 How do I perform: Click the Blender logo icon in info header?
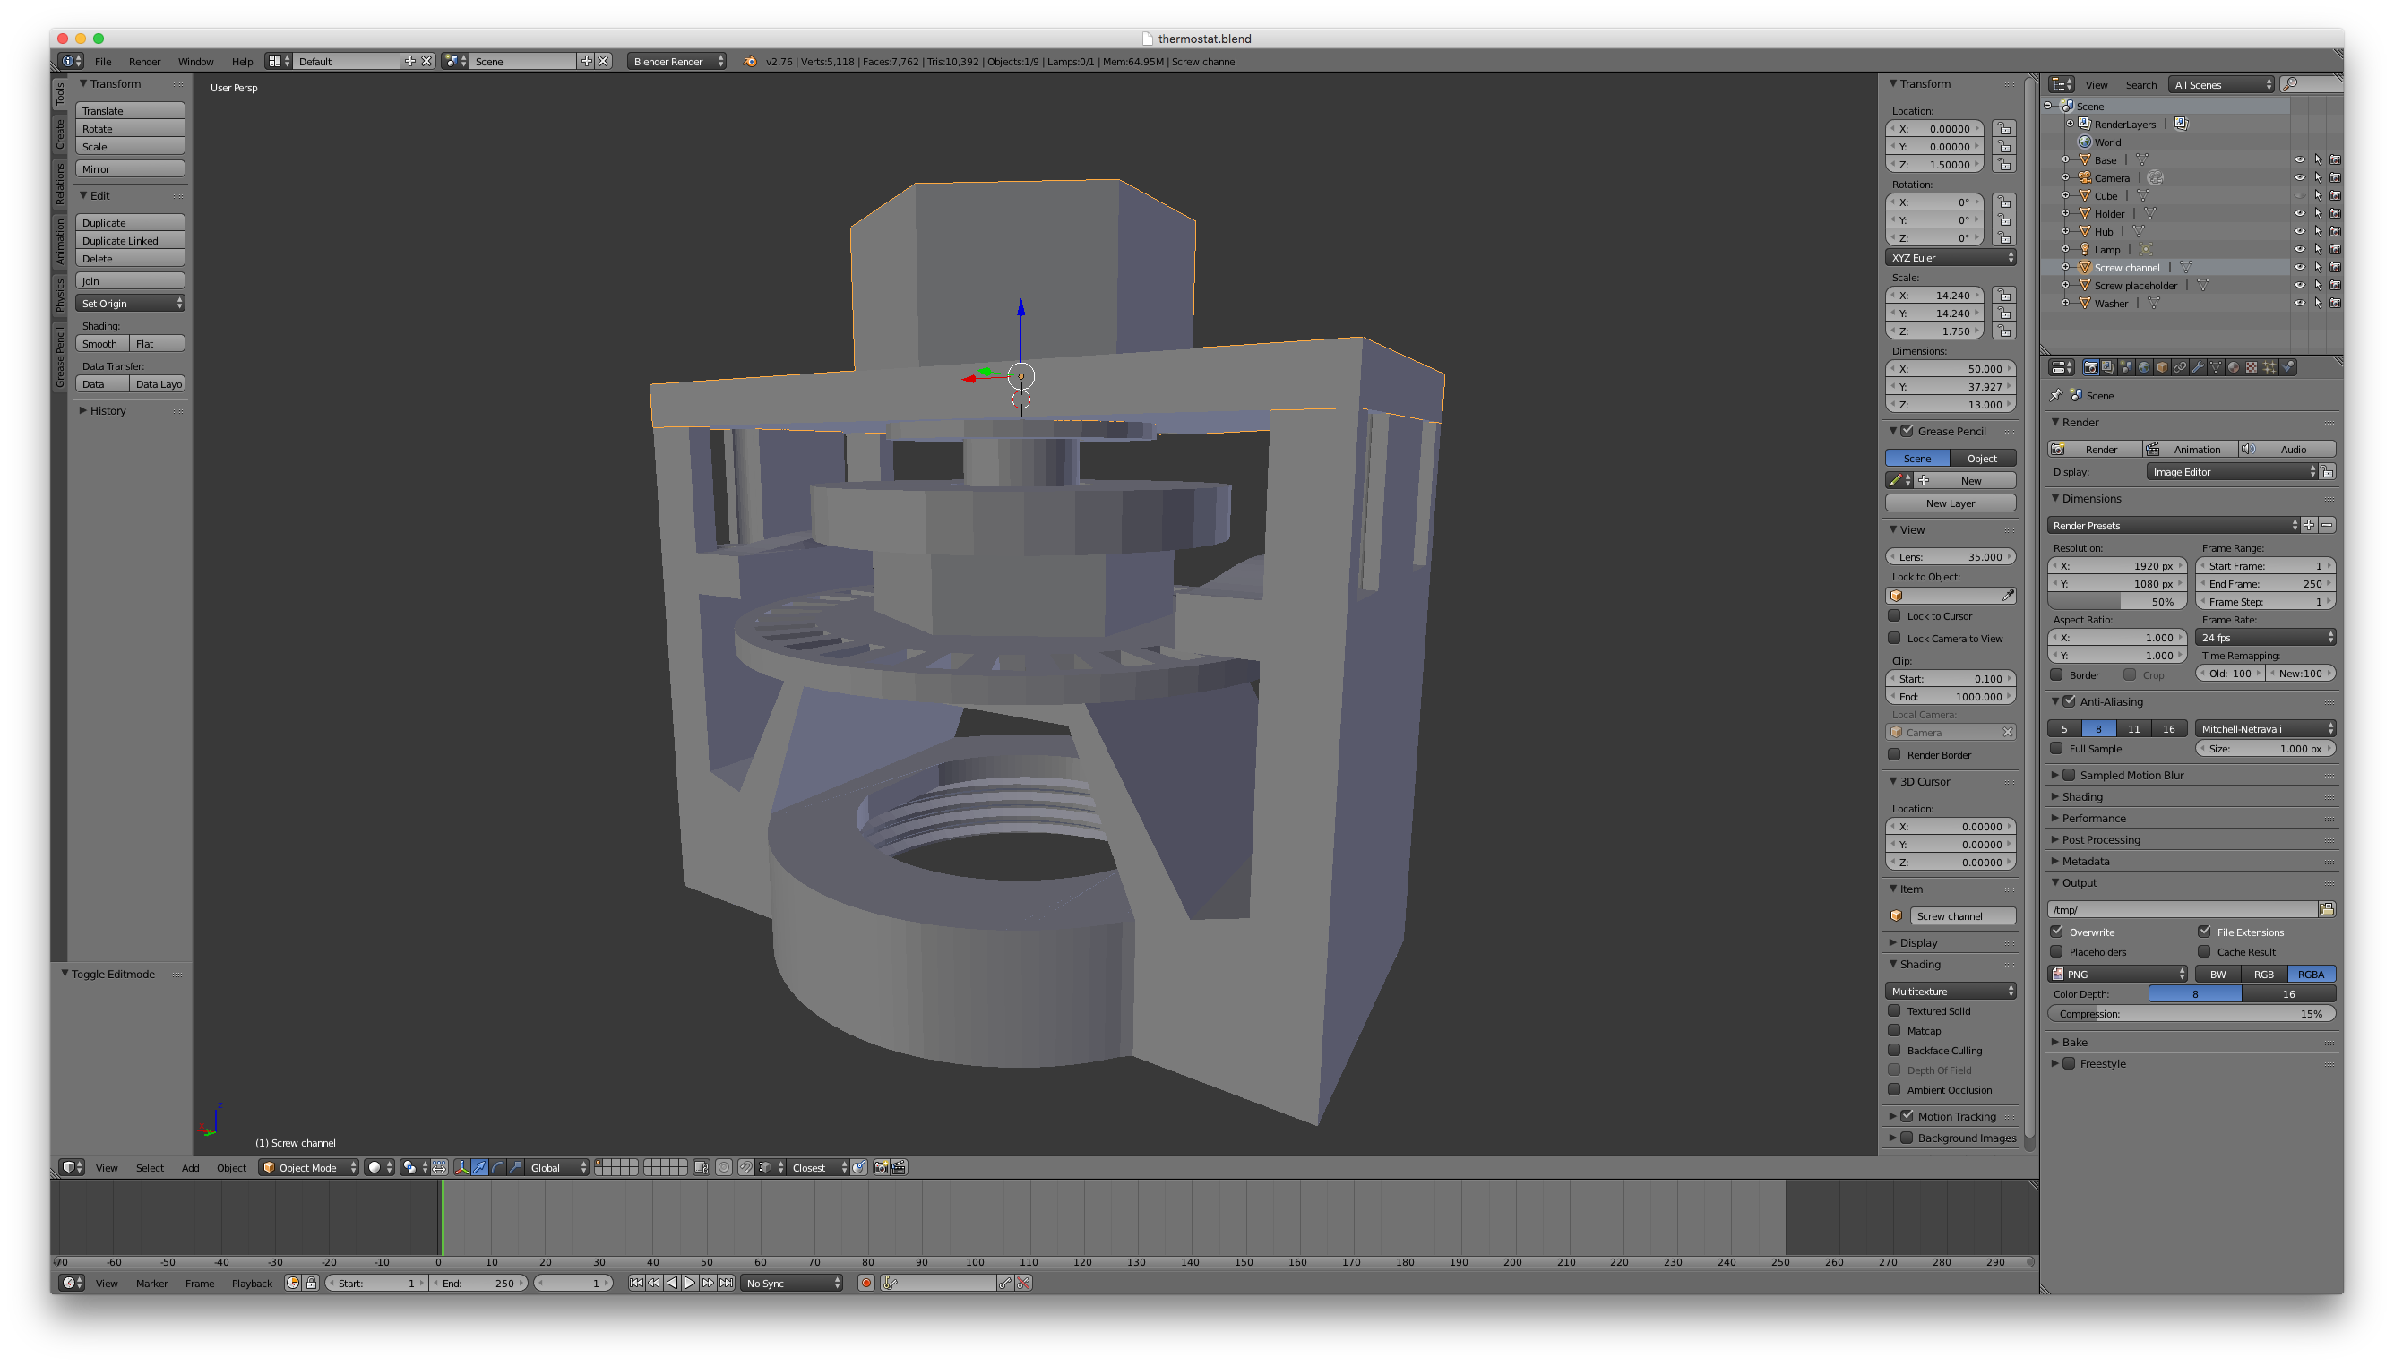click(749, 61)
